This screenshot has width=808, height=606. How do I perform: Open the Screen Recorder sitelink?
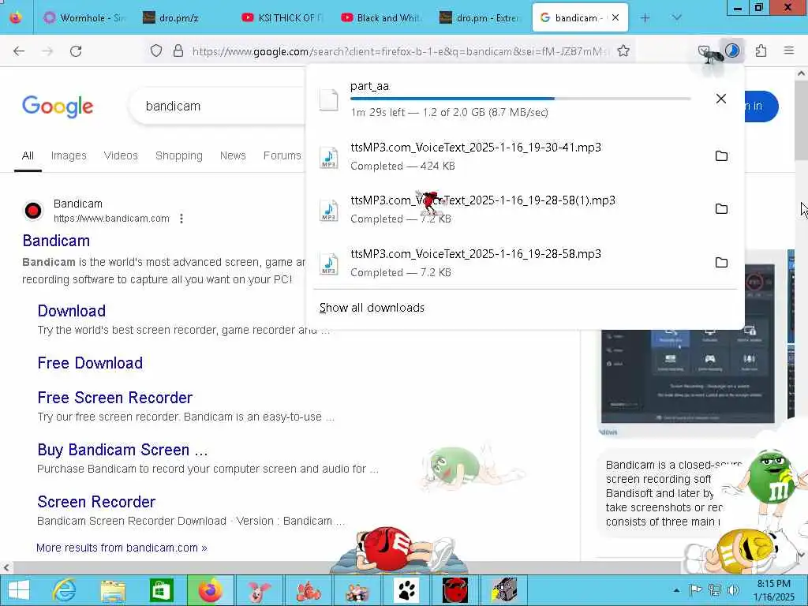point(96,502)
